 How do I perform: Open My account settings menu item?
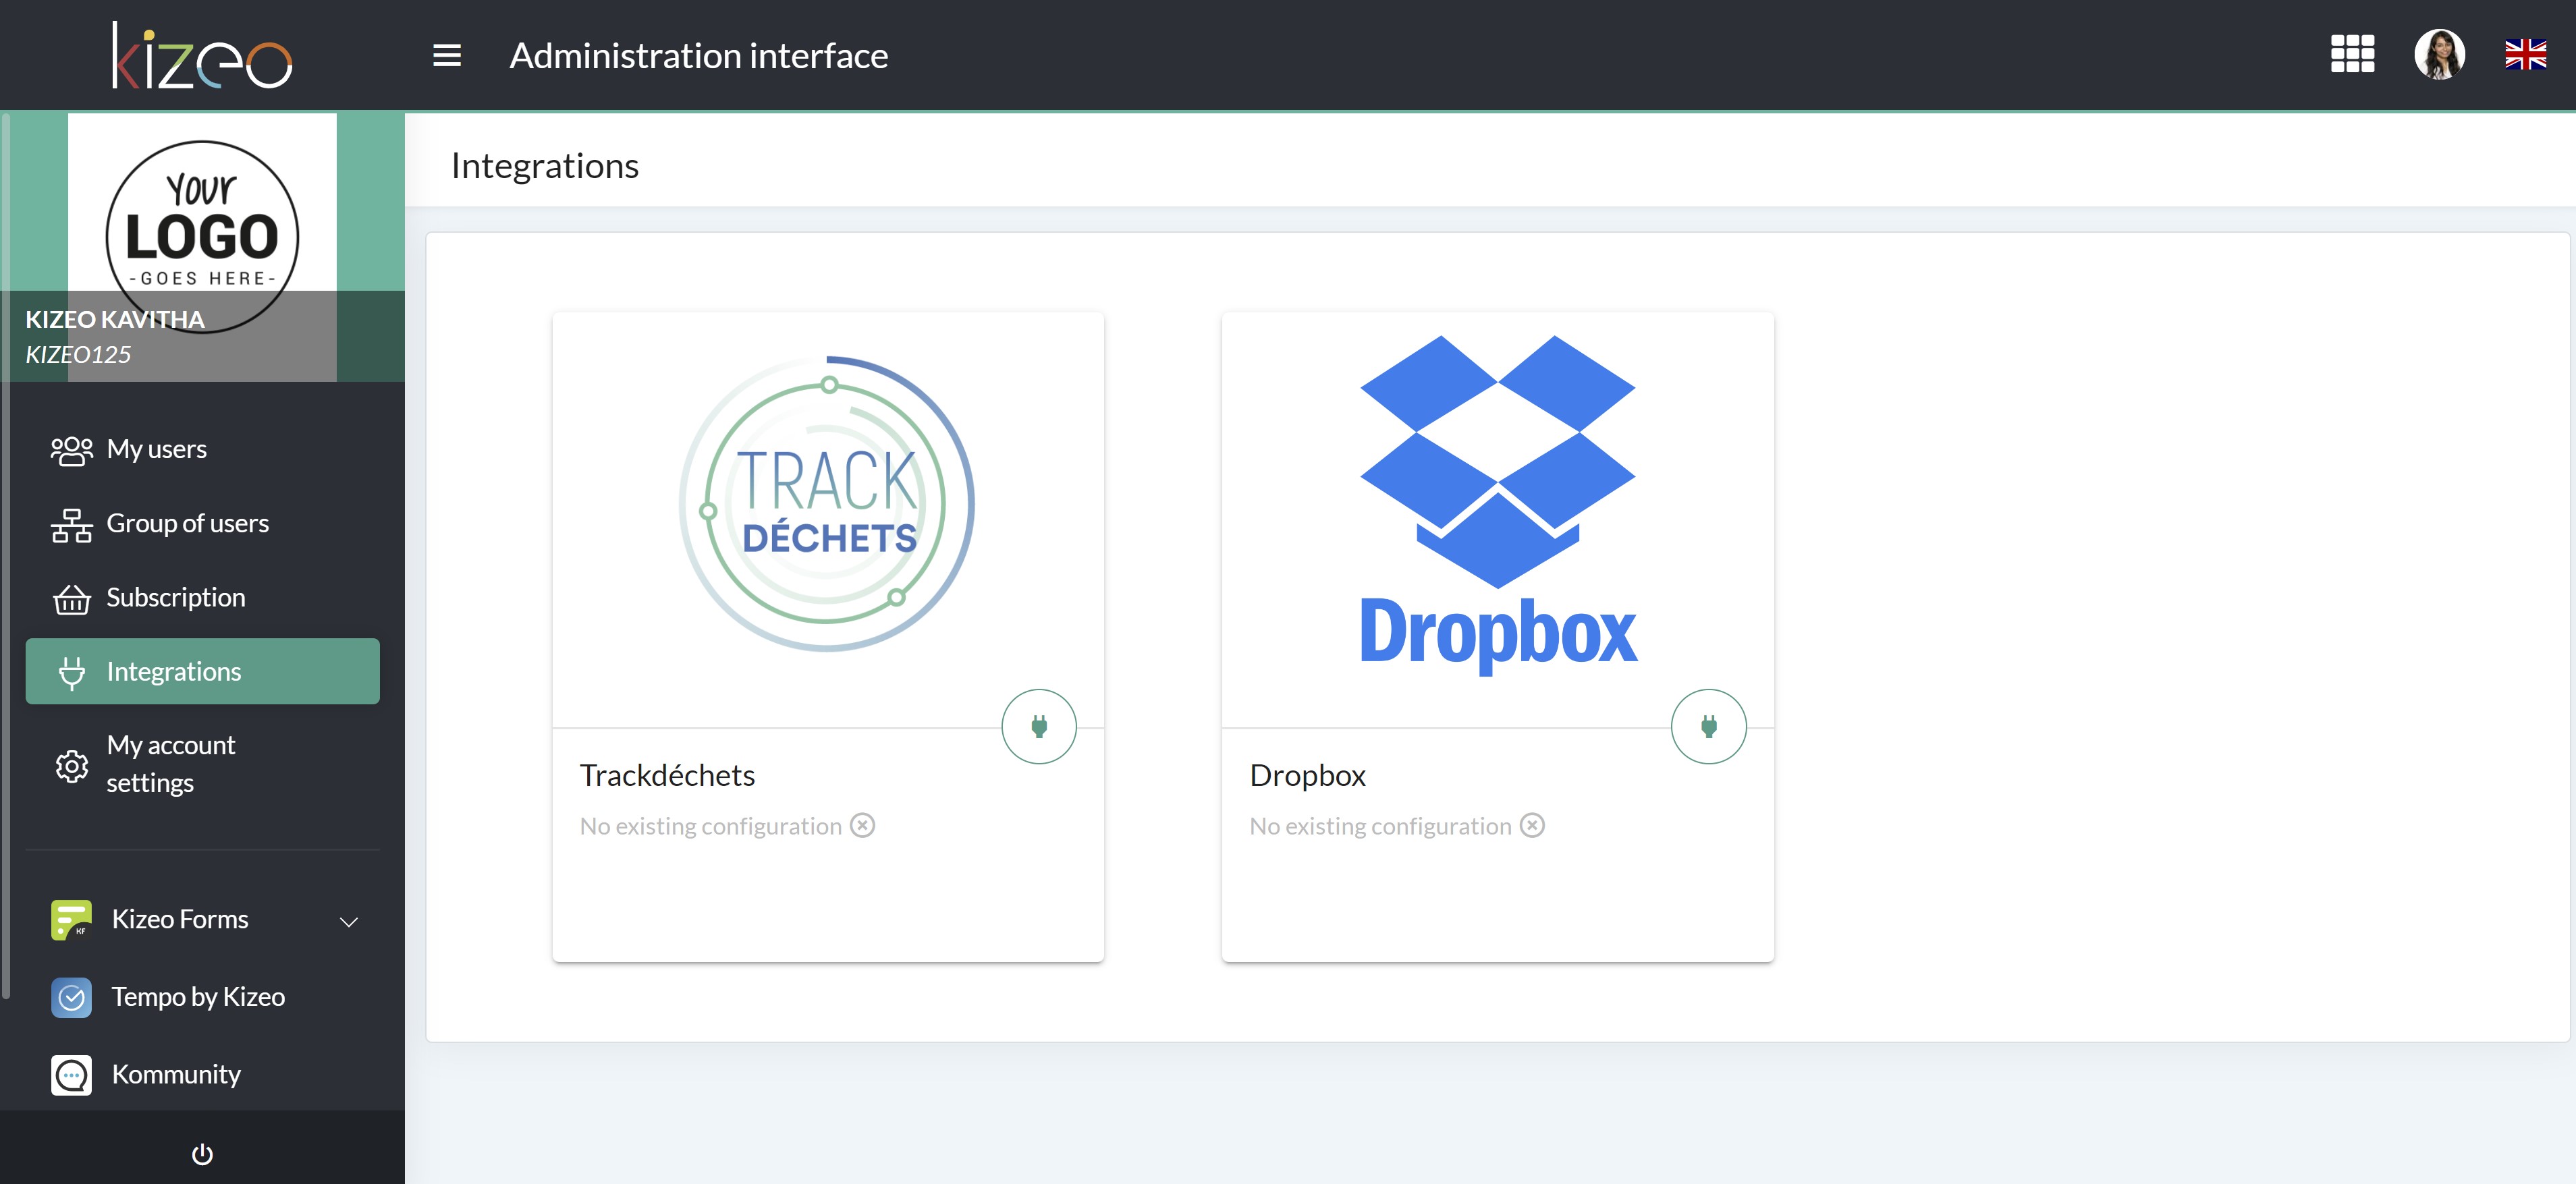pyautogui.click(x=202, y=764)
